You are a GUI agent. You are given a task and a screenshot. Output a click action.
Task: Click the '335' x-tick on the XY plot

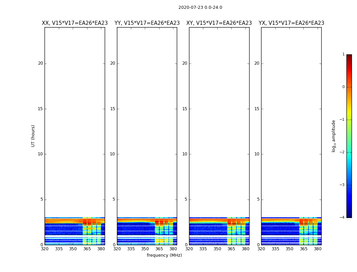(x=203, y=249)
